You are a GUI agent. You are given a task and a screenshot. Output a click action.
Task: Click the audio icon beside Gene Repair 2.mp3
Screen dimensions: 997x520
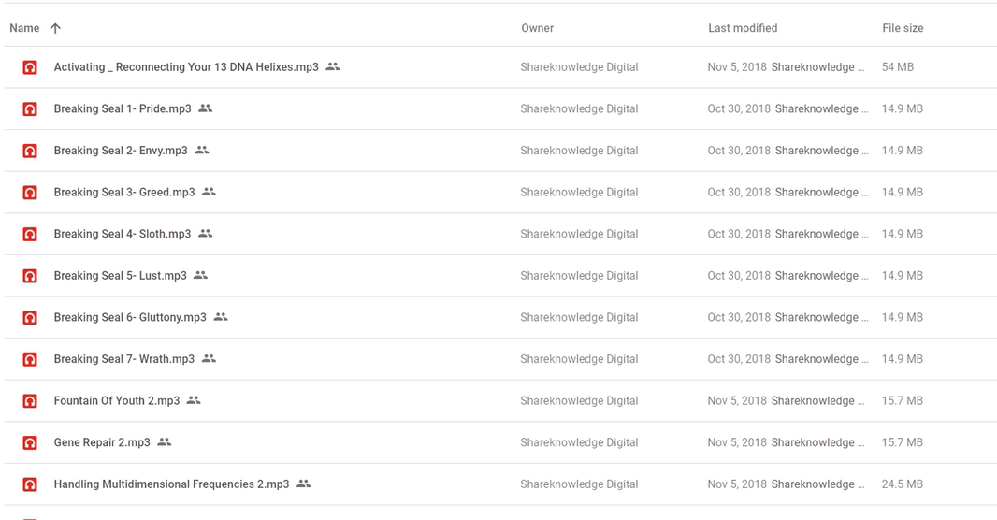click(30, 443)
